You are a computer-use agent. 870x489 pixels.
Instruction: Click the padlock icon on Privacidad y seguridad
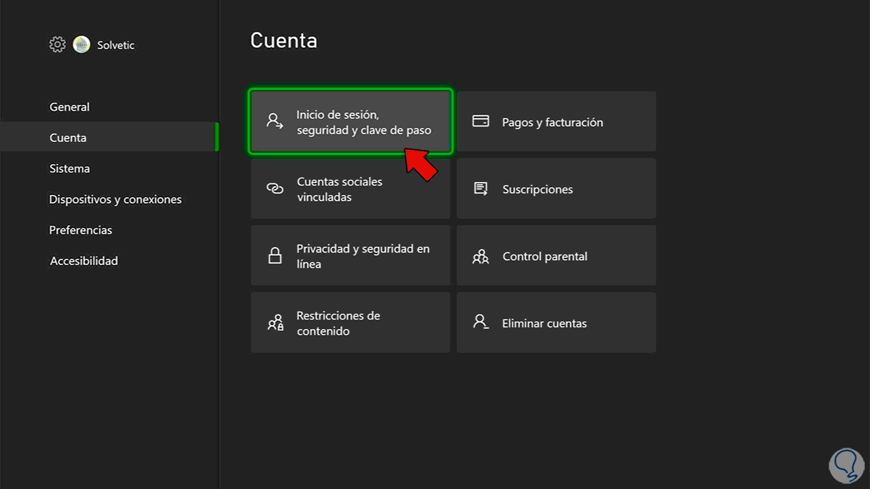(274, 255)
